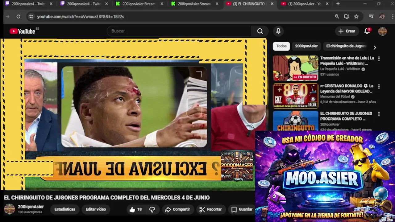Open the El Chiringuito soccer ball thumbnail
The image size is (395, 222).
(x=295, y=121)
